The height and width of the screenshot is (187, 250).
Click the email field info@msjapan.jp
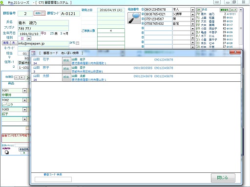(x=43, y=43)
